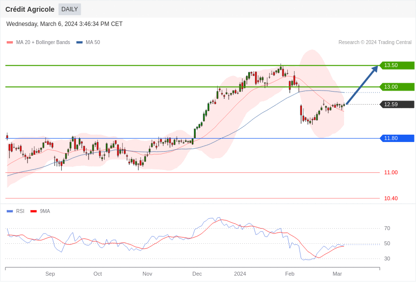Select the black 12.59 current price tag
Screen dimensions: 416x282
(397, 104)
